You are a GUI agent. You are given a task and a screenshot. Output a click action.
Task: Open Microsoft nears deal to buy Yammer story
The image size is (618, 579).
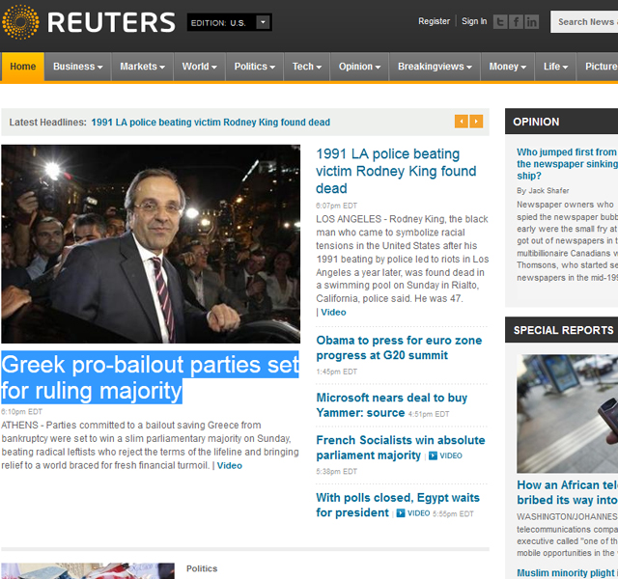coord(392,405)
